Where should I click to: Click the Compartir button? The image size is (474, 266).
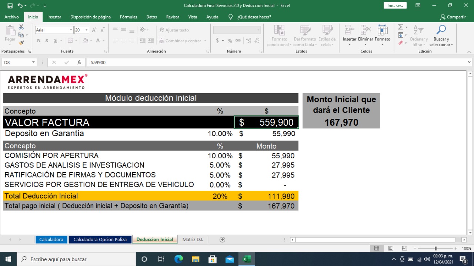(453, 17)
